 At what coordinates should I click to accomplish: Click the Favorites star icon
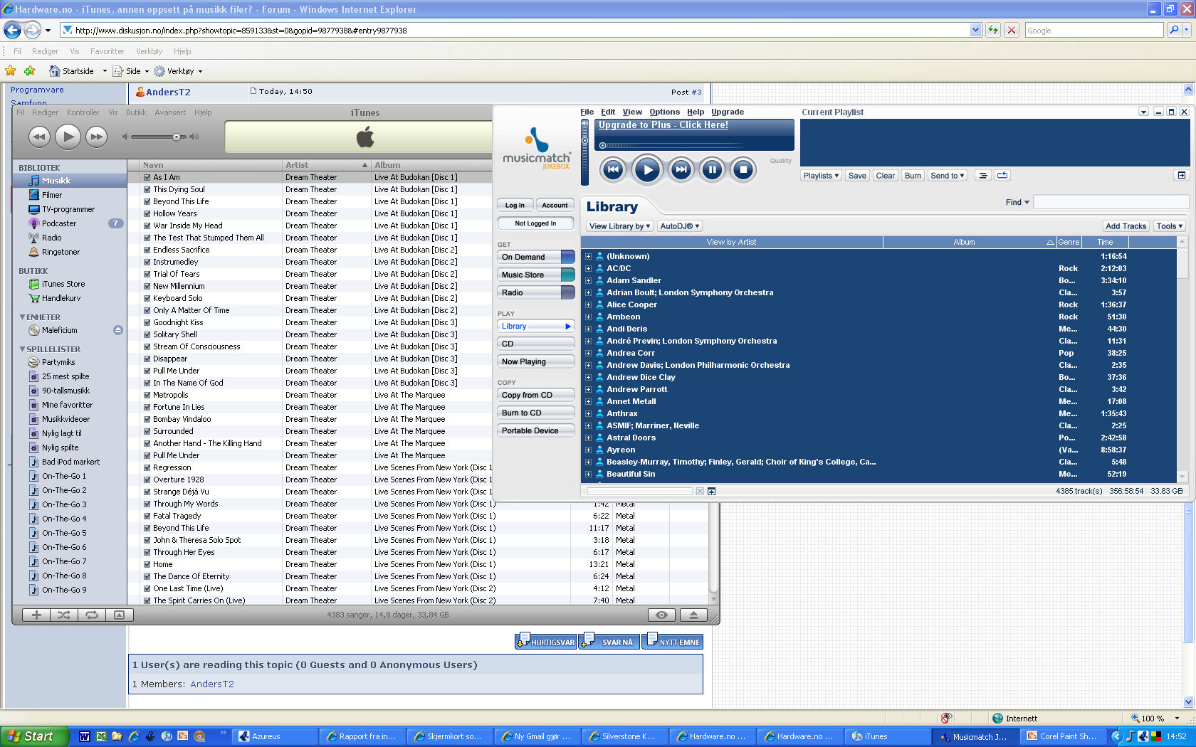tap(11, 70)
